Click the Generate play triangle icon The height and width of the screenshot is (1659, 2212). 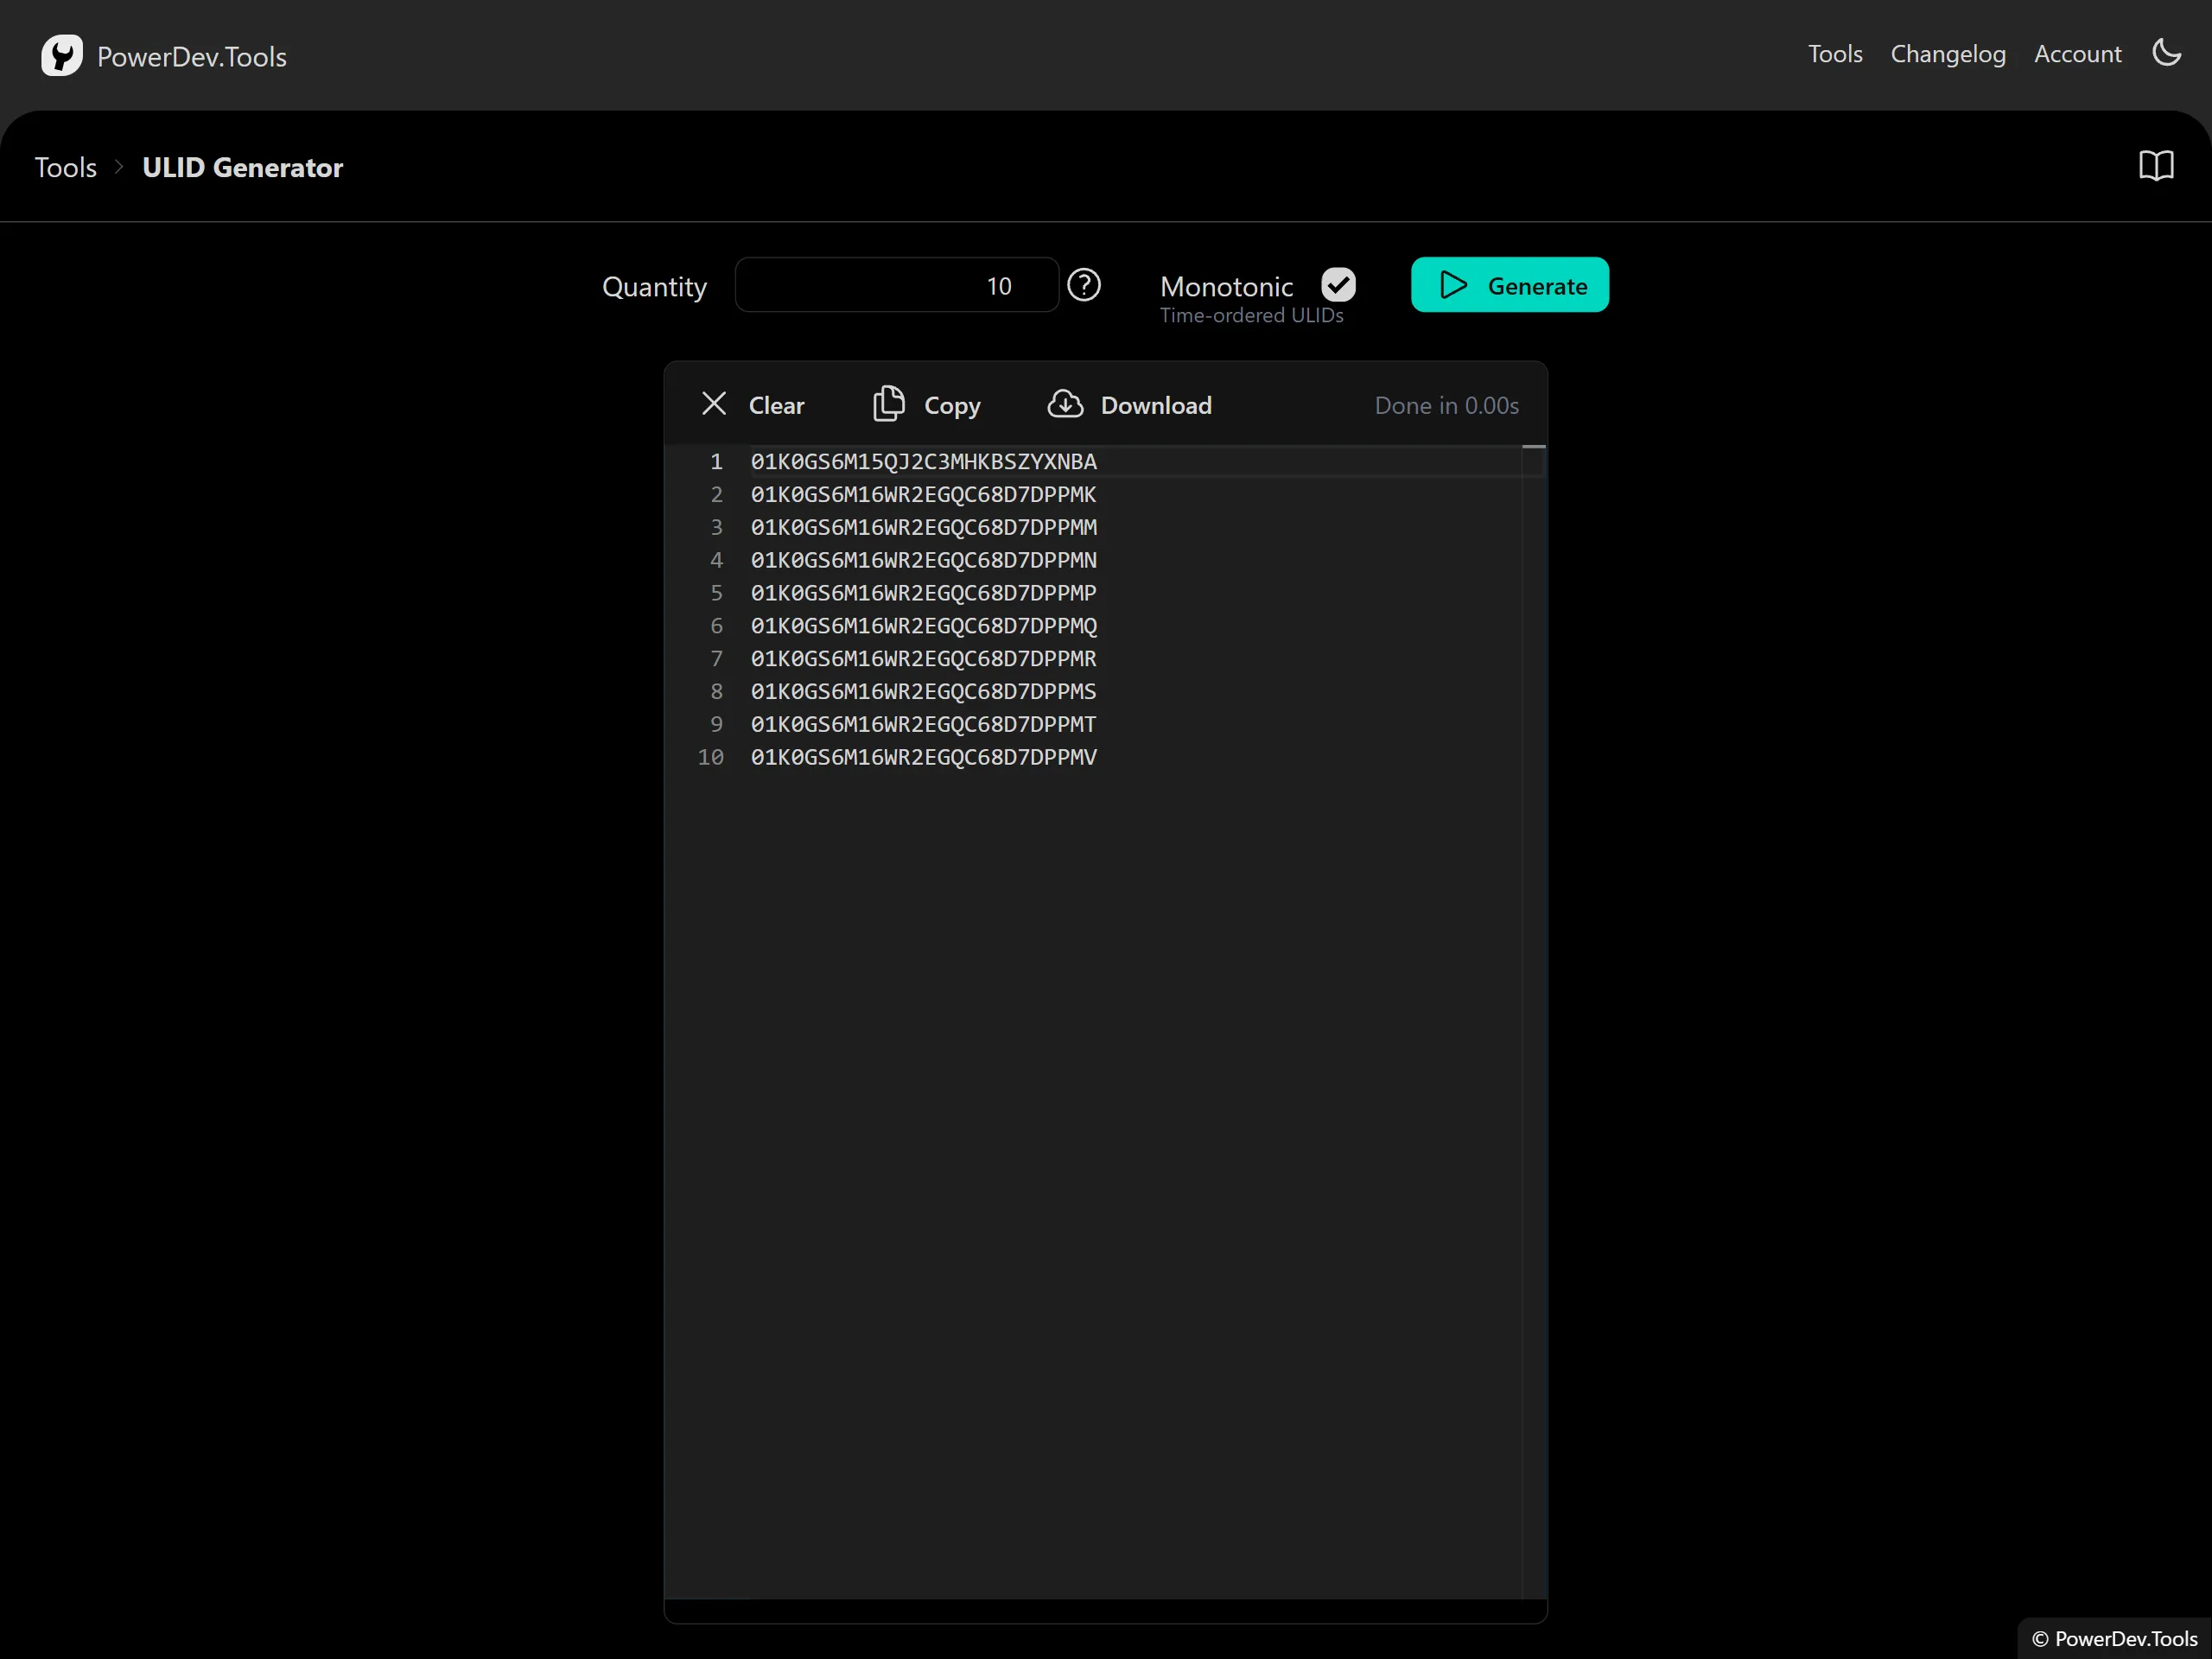1453,286
